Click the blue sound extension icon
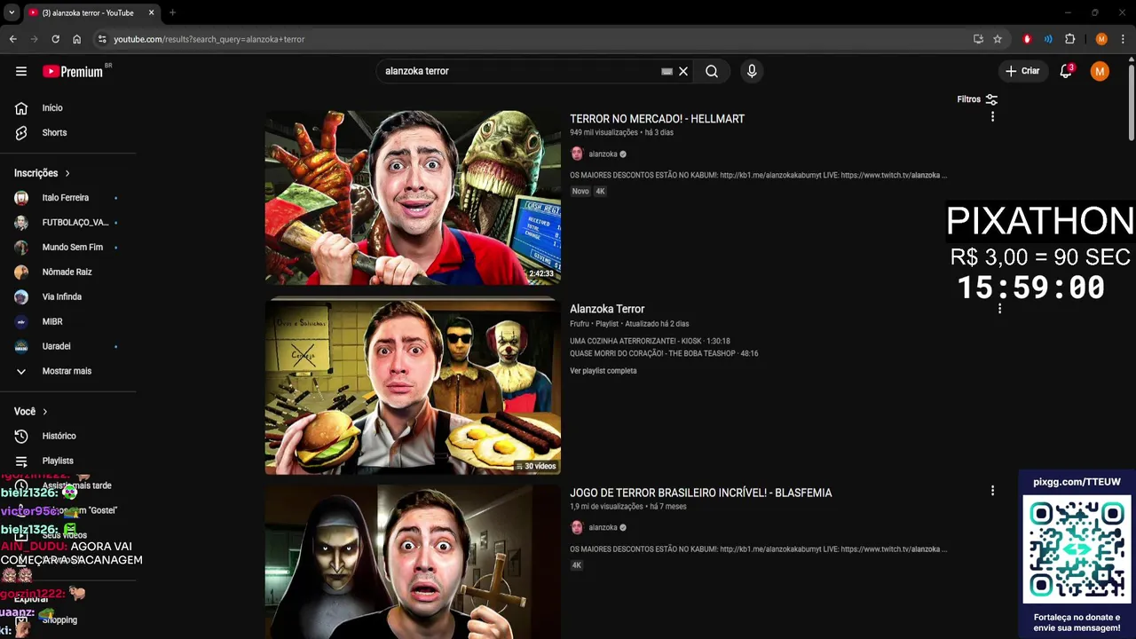Image resolution: width=1136 pixels, height=639 pixels. 1048,39
